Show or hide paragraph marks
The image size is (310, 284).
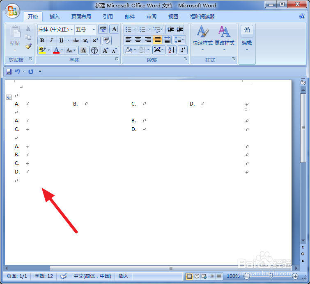point(183,50)
